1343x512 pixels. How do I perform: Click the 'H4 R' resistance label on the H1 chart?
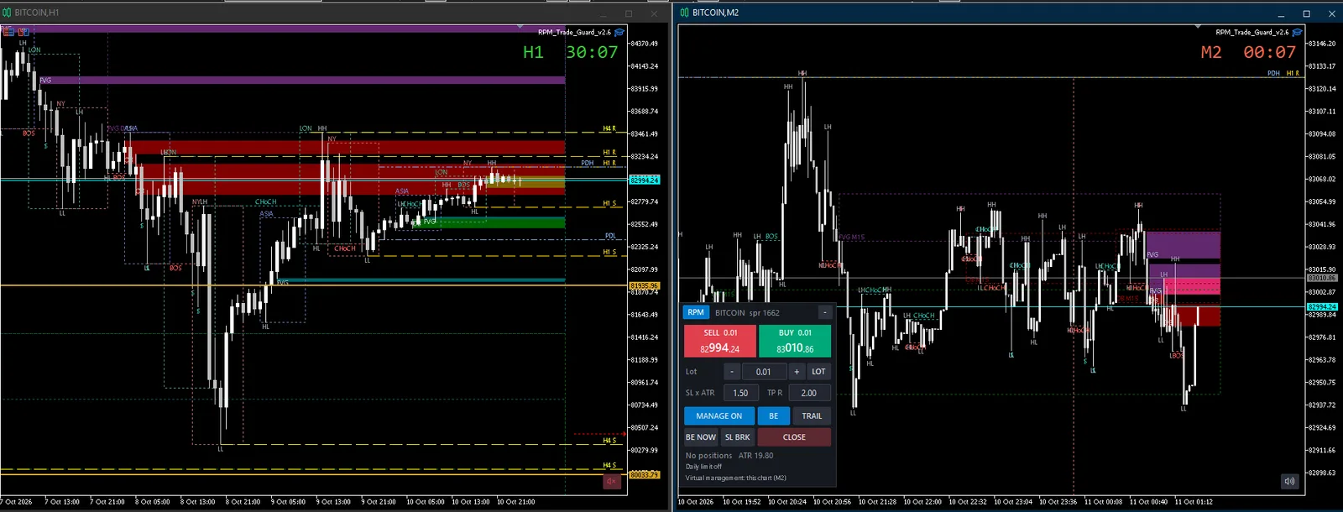[609, 128]
